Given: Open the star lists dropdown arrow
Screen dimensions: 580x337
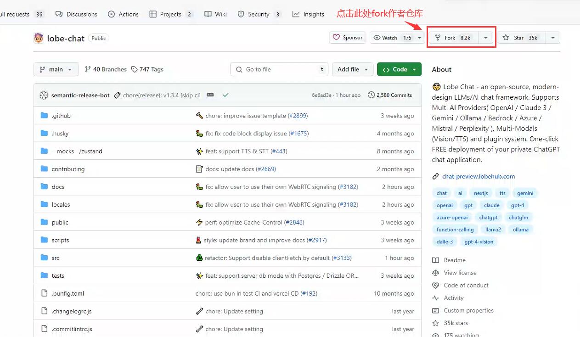Looking at the screenshot, I should coord(553,38).
